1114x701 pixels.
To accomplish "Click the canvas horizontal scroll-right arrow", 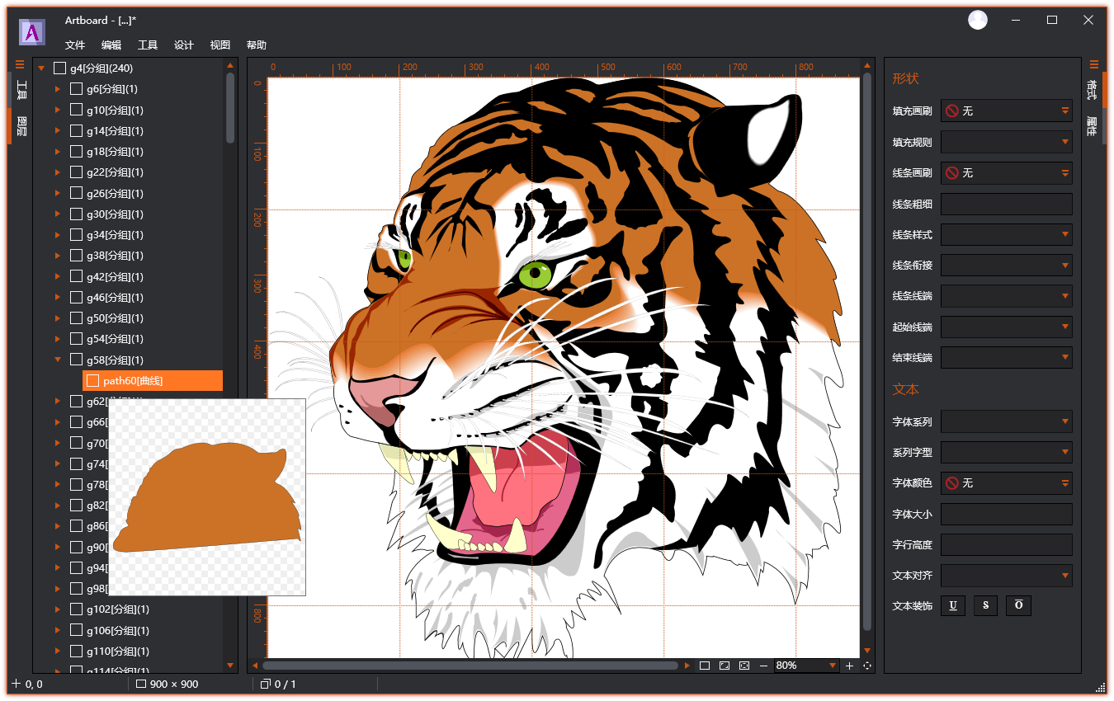I will [x=687, y=666].
